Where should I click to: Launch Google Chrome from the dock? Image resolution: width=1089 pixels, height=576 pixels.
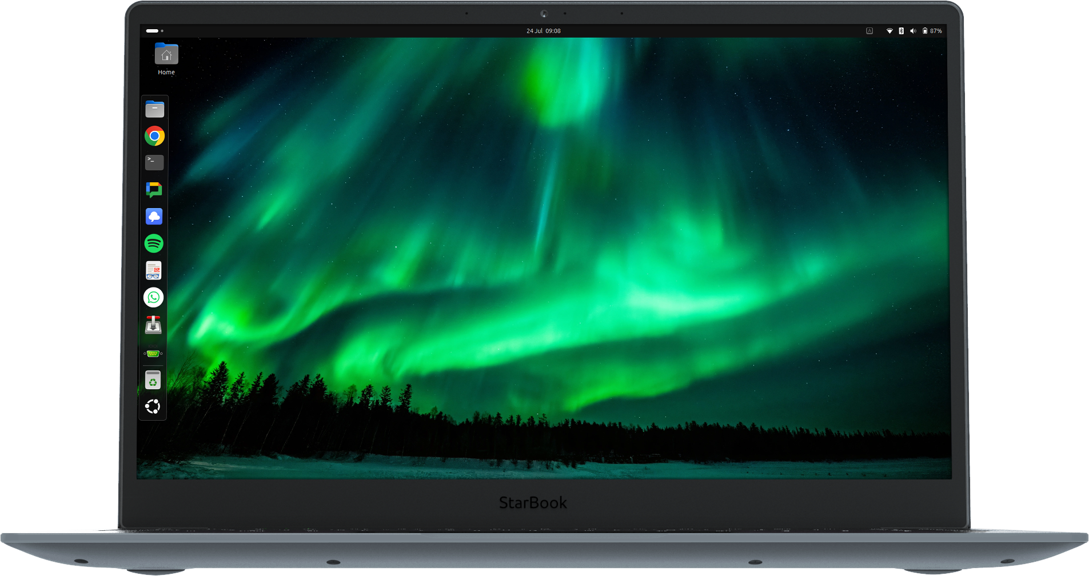click(x=154, y=136)
